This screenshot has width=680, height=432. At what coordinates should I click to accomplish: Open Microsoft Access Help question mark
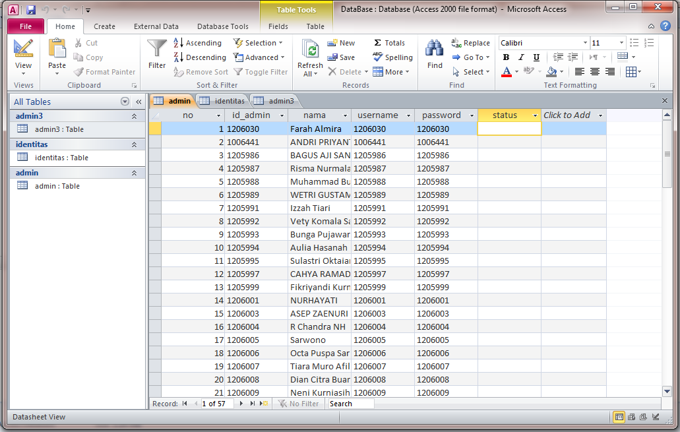[x=665, y=26]
